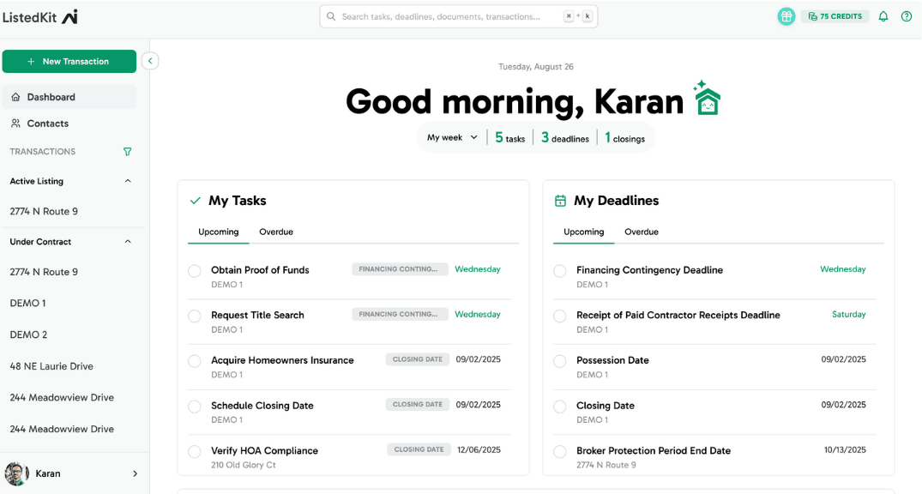922x494 pixels.
Task: Filter transactions using the funnel icon
Action: (x=127, y=151)
